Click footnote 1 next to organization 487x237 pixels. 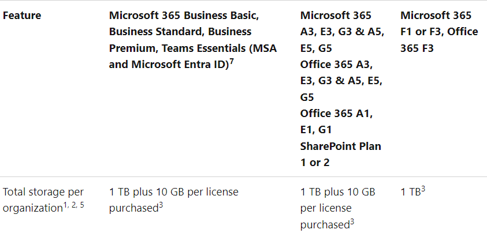[65, 205]
